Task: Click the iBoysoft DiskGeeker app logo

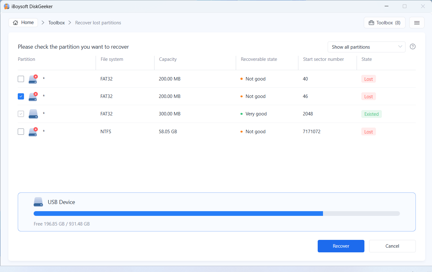Action: pyautogui.click(x=7, y=6)
